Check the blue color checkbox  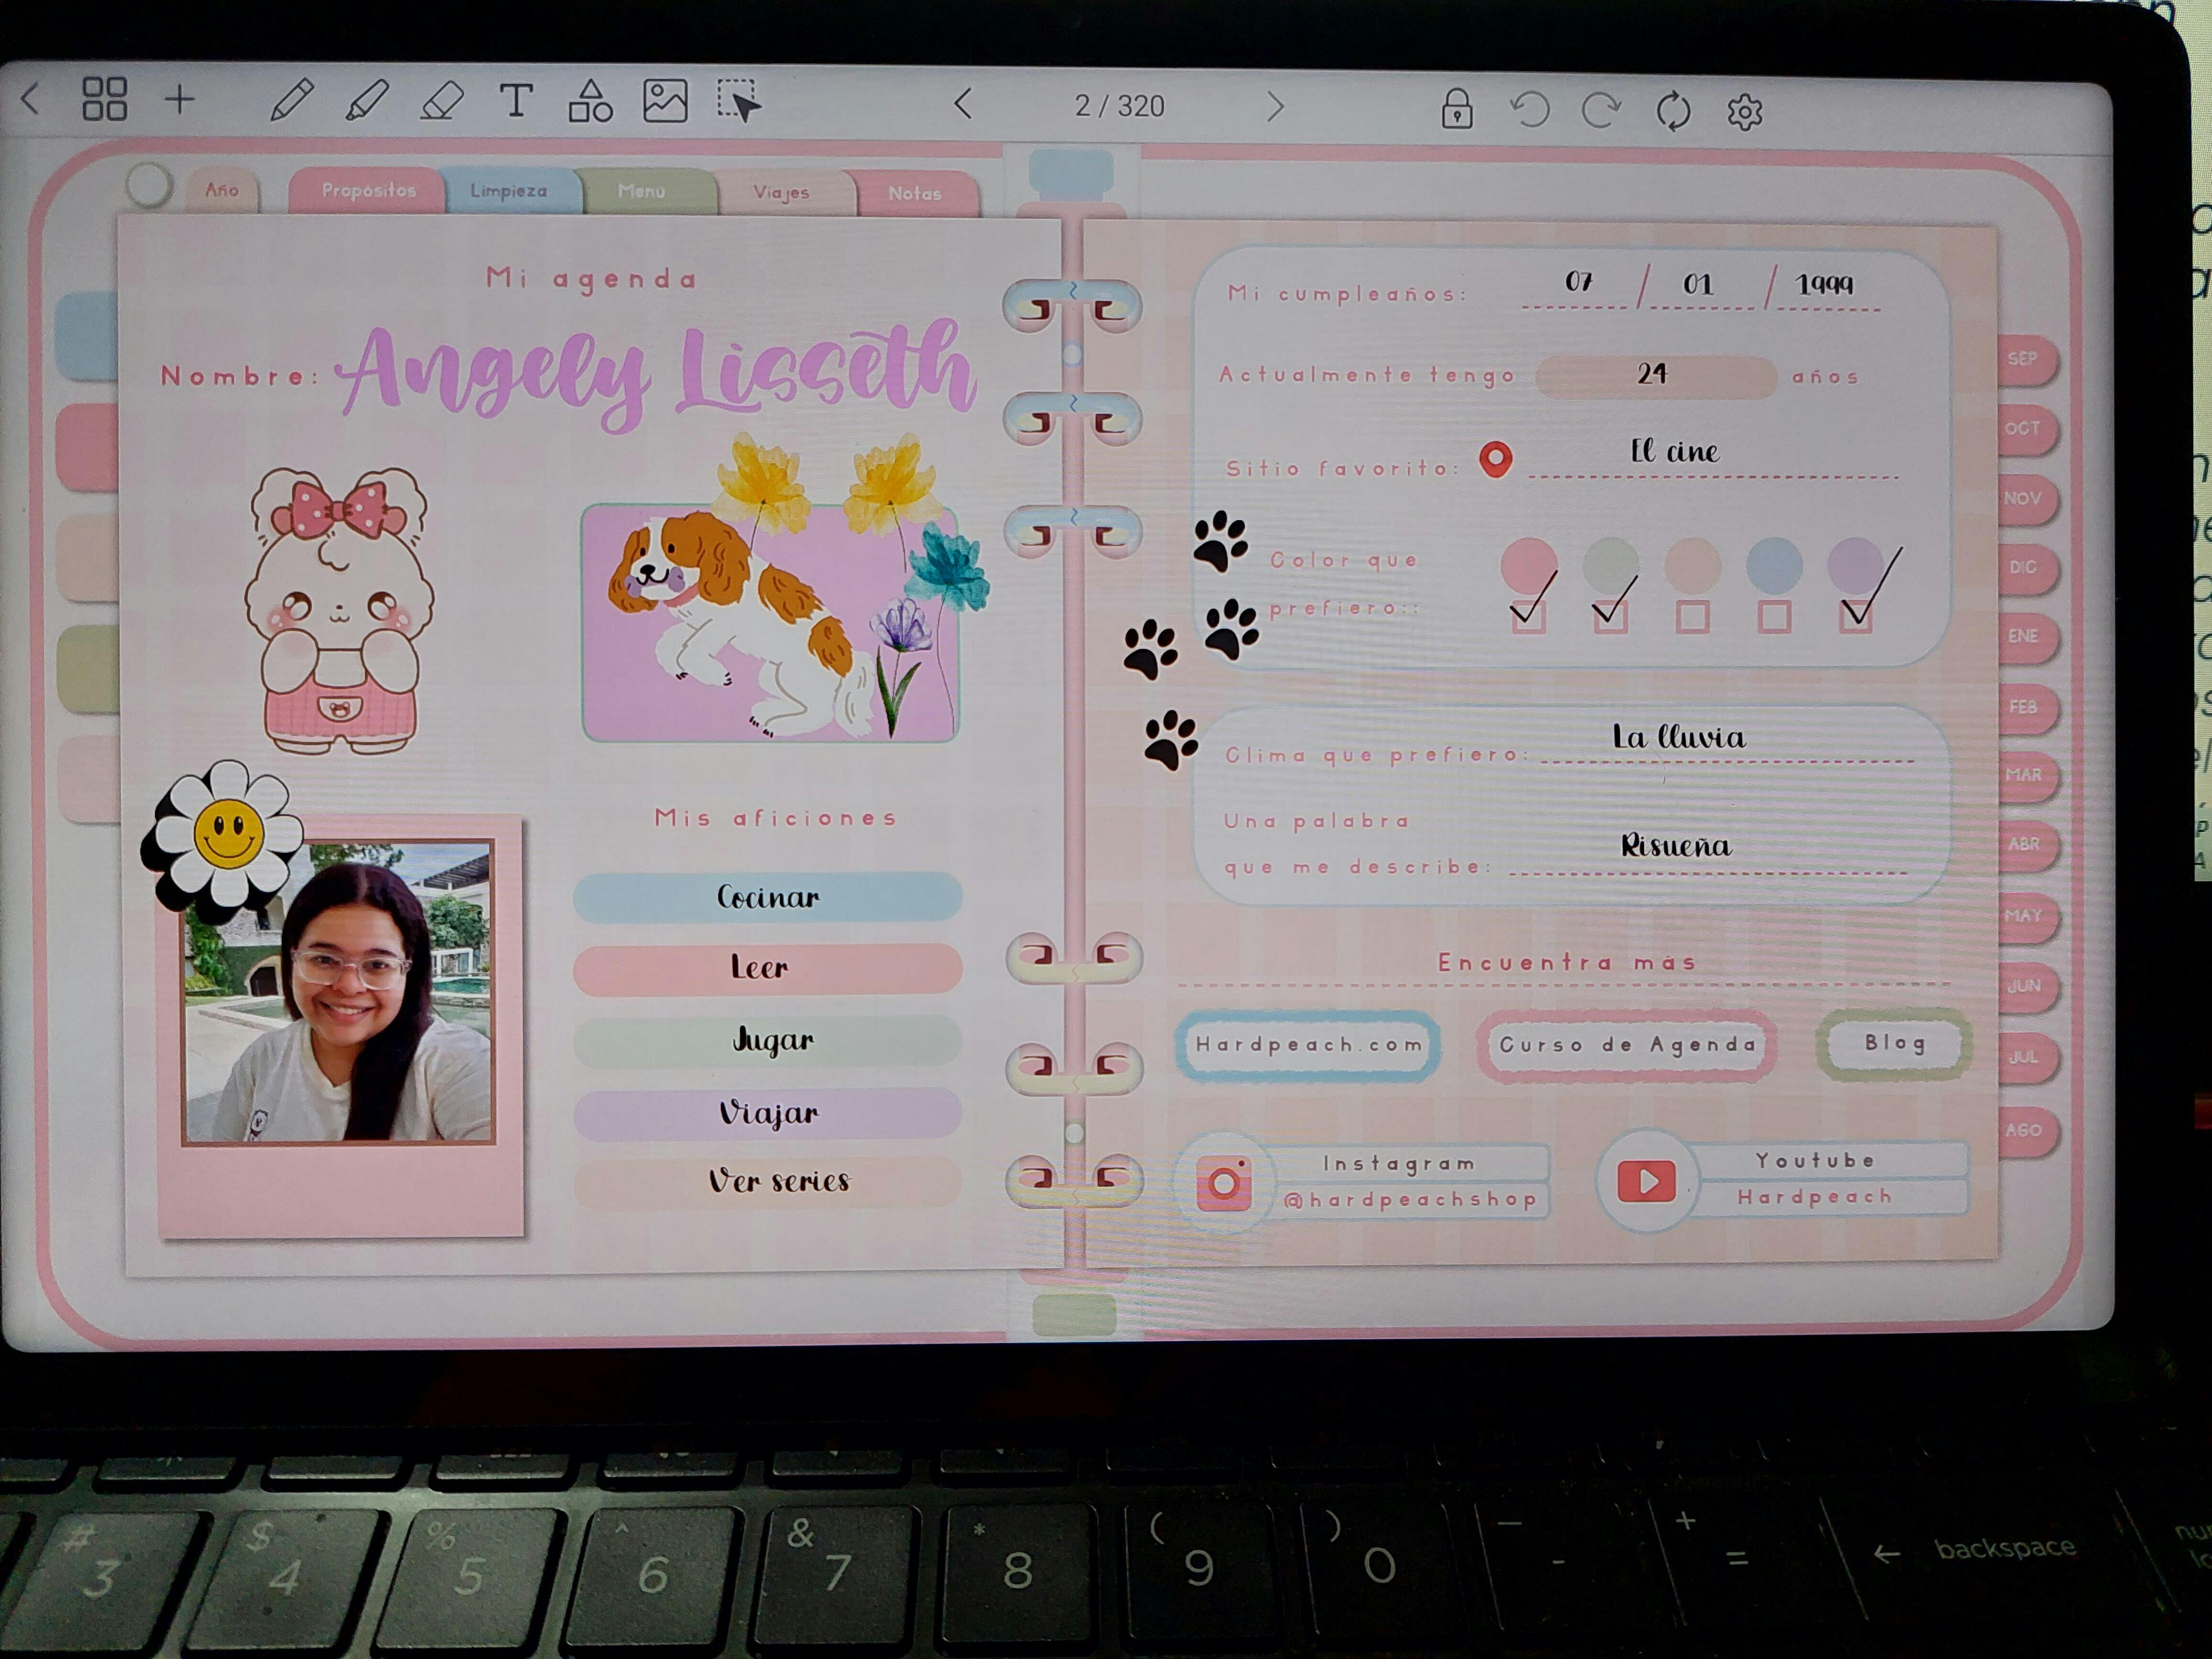(x=1774, y=616)
